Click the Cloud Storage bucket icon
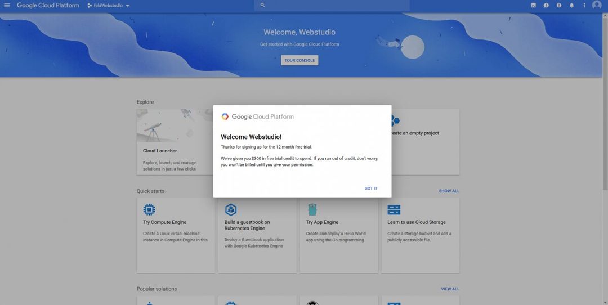608x305 pixels. point(394,210)
